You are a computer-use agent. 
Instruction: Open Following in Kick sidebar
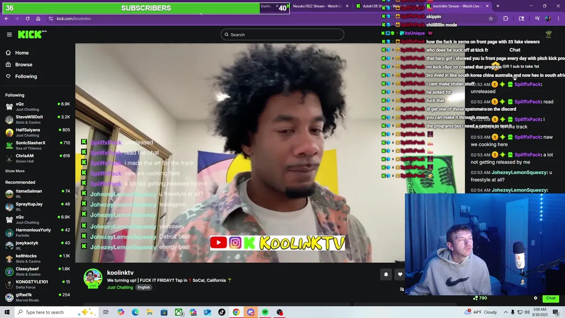click(26, 76)
